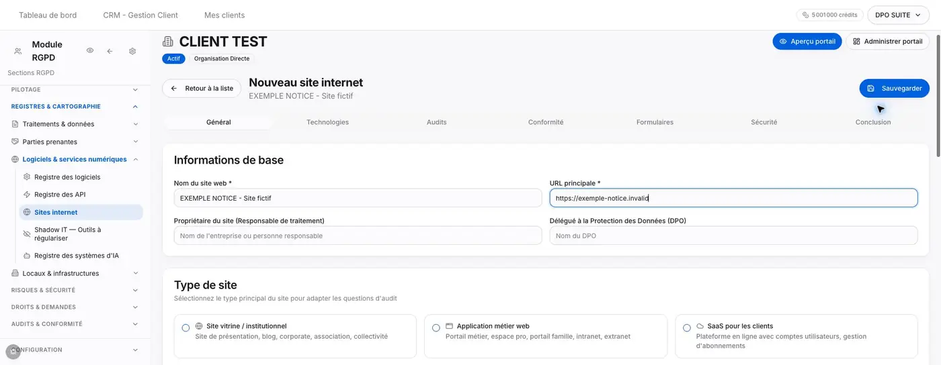Click the Sauvegarder button
The image size is (941, 365).
click(894, 89)
